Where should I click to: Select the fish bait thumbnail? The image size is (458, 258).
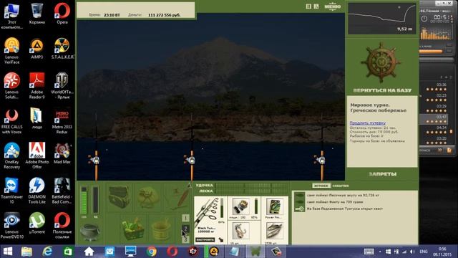point(274,231)
